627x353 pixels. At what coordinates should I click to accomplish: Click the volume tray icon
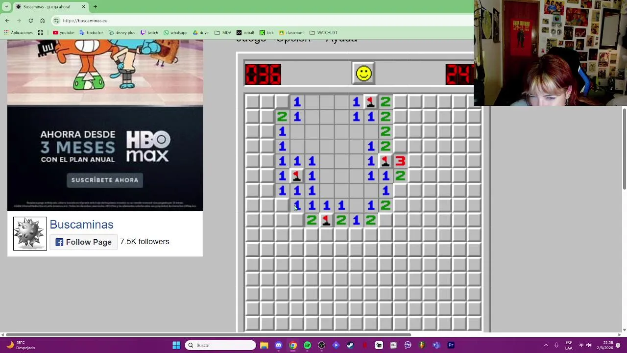pos(588,345)
